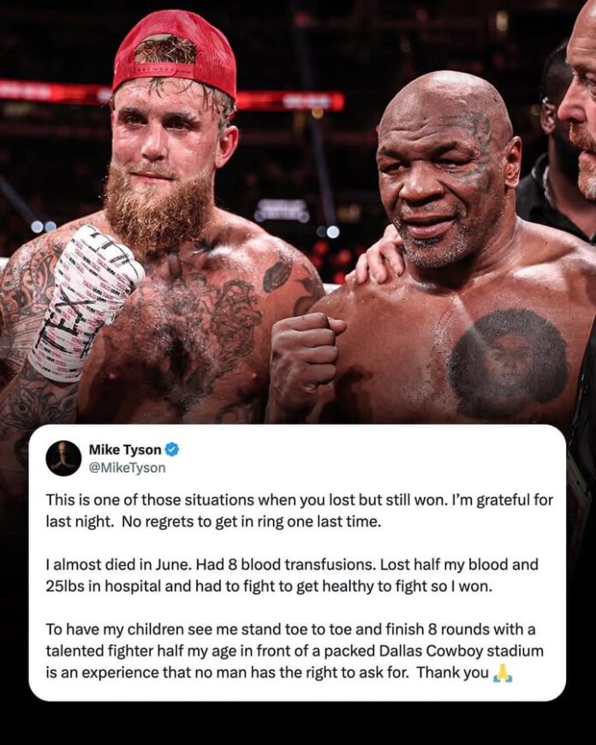Select the paragraph starting "I almost died in June"
The height and width of the screenshot is (745, 596).
(x=292, y=575)
